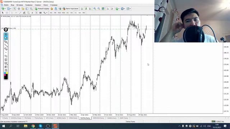Switch chart to line chart mode
The width and height of the screenshot is (230, 129).
pyautogui.click(x=90, y=9)
